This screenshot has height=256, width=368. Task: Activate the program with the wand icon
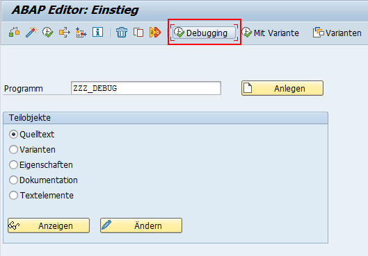coord(31,32)
